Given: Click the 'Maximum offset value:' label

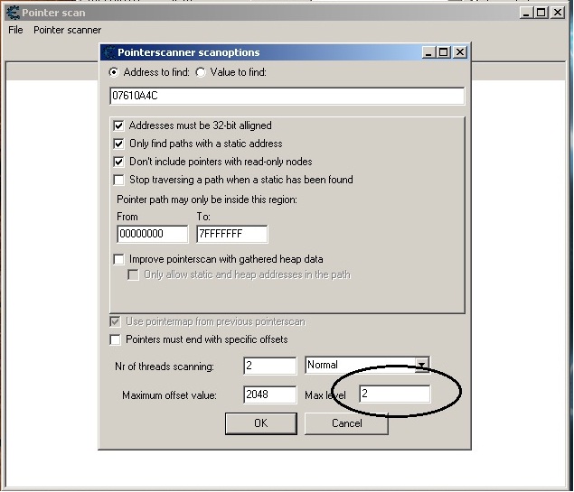Looking at the screenshot, I should click(x=169, y=395).
